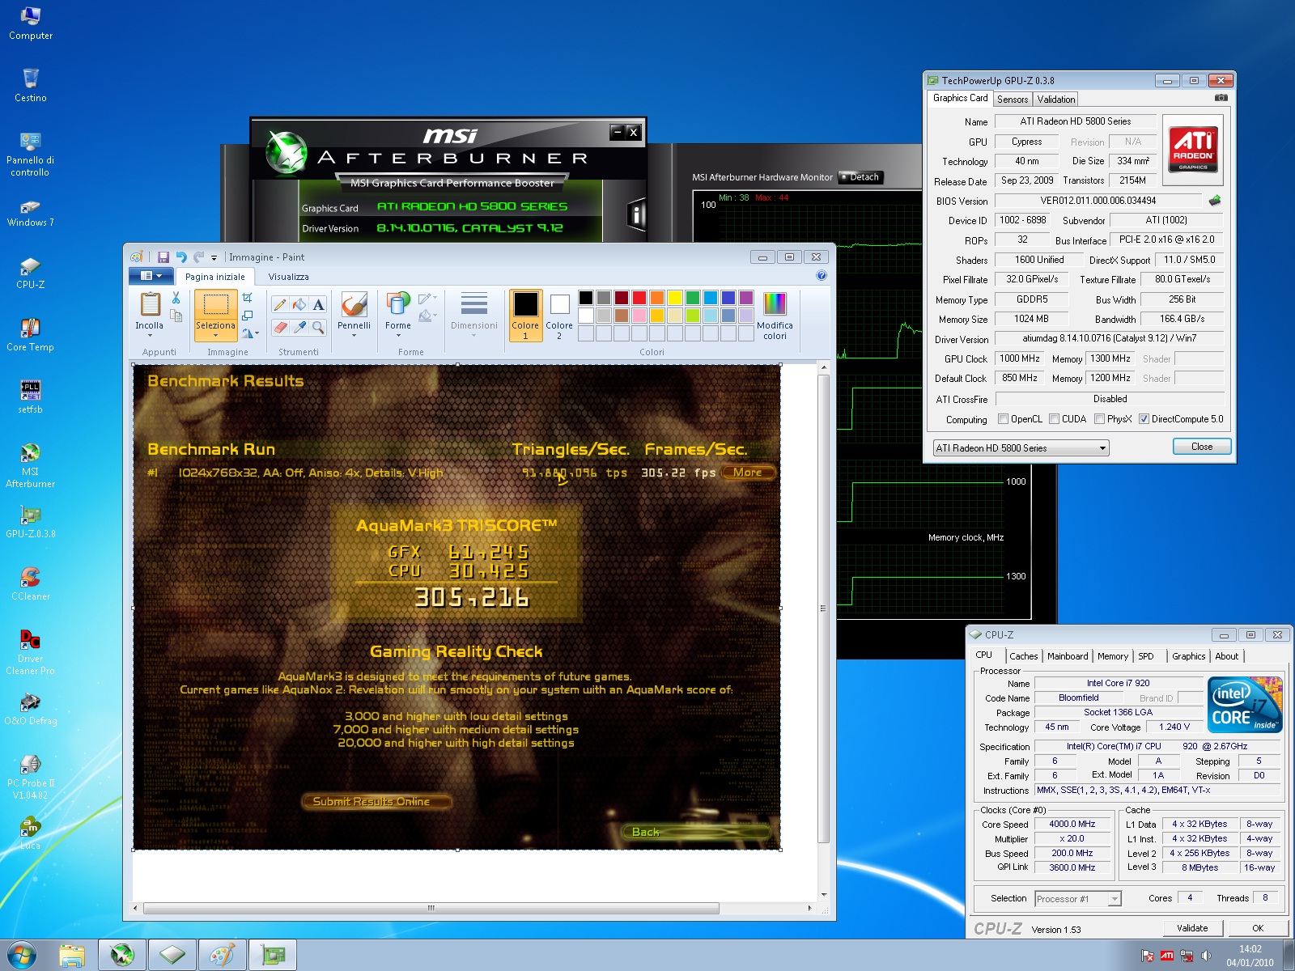Open the Paint application menu button

point(151,276)
